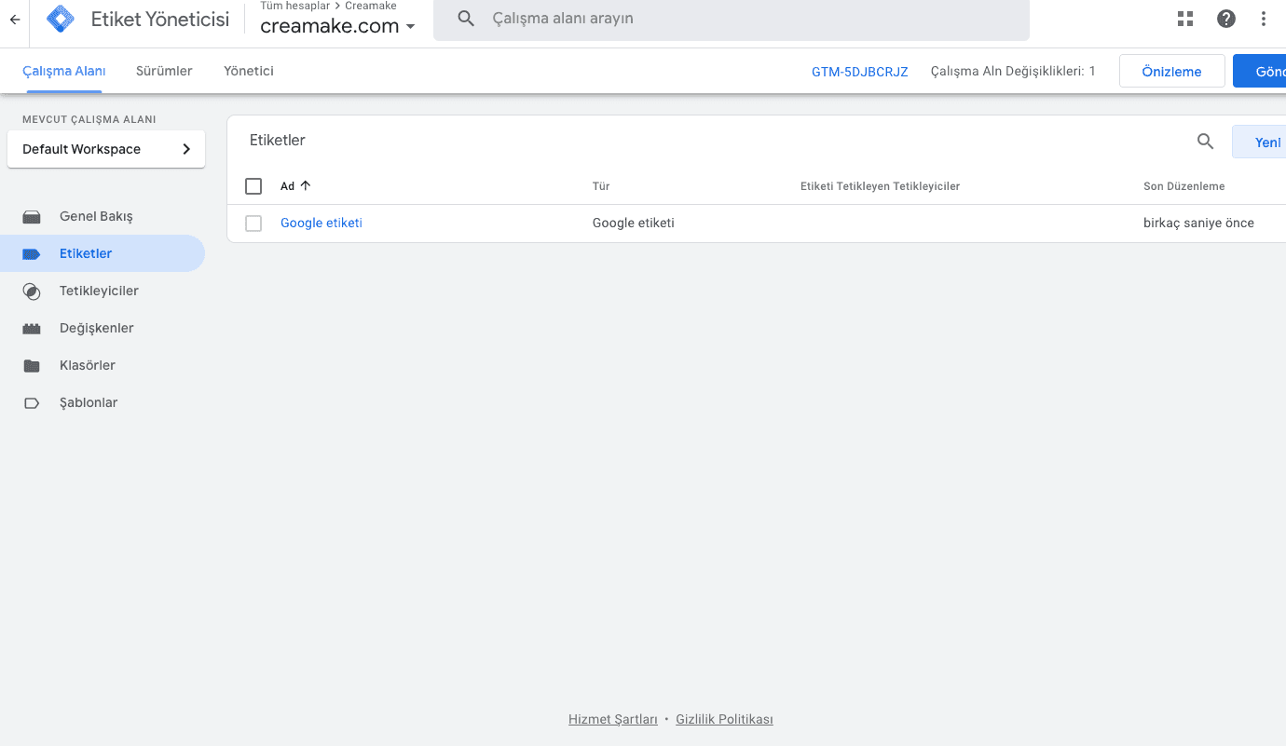Switch to the Sürümler tab
Image resolution: width=1286 pixels, height=746 pixels.
click(164, 71)
